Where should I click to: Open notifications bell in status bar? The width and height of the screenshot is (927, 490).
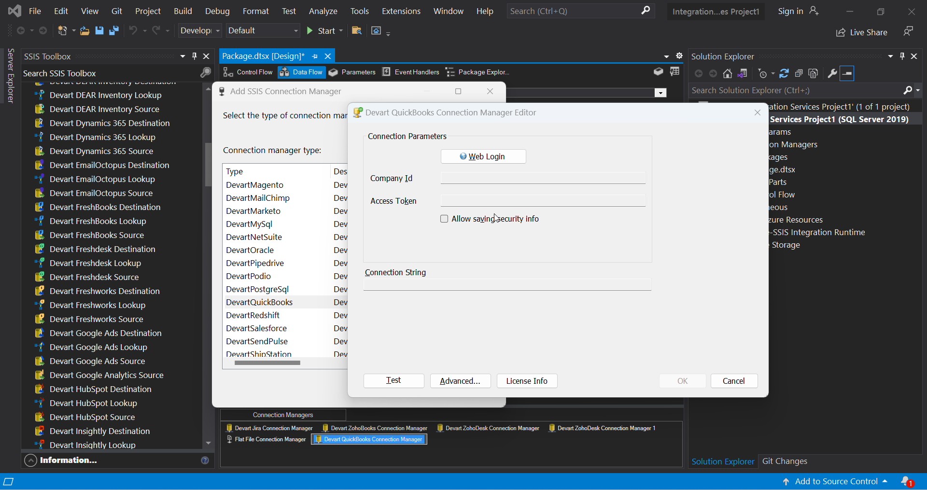pos(906,481)
